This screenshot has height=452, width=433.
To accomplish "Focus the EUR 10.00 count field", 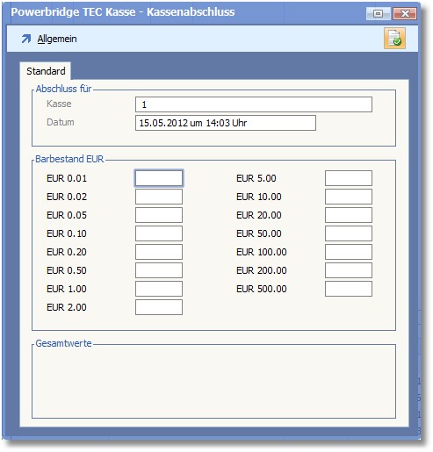I will 349,197.
